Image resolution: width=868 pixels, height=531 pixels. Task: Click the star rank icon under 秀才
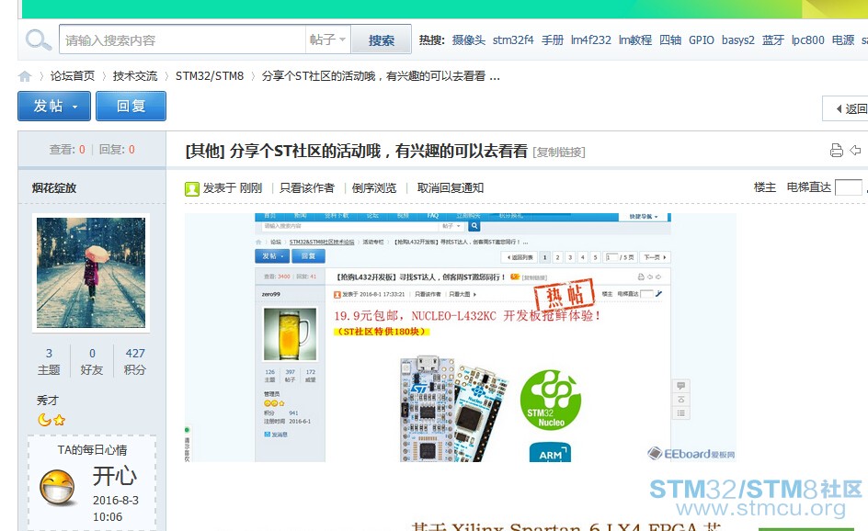59,421
